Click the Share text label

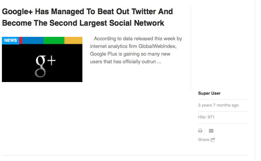point(204,140)
